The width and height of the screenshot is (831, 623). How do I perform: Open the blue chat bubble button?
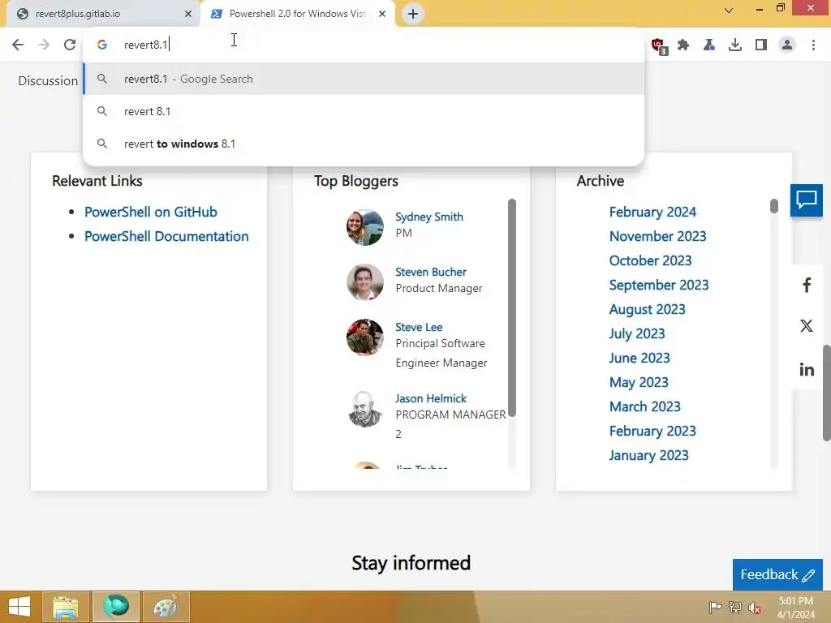806,200
